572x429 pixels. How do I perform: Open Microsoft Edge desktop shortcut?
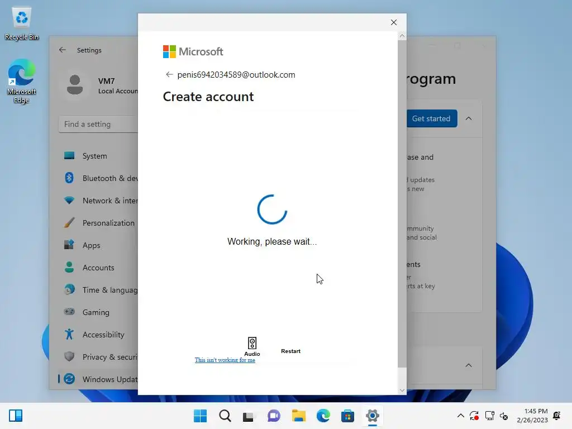point(21,82)
